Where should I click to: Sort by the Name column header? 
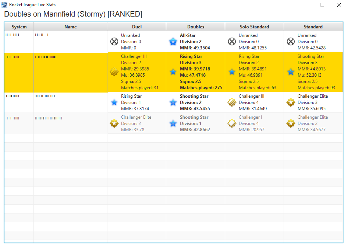pyautogui.click(x=71, y=27)
